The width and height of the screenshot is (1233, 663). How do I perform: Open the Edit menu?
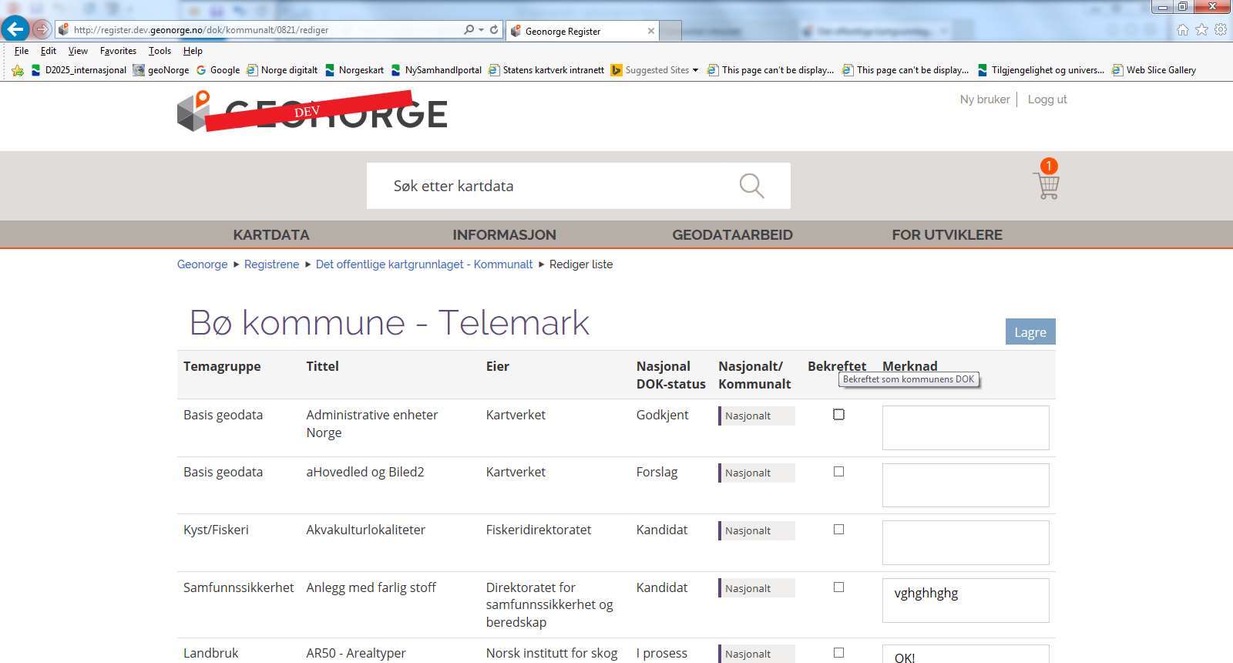tap(49, 51)
